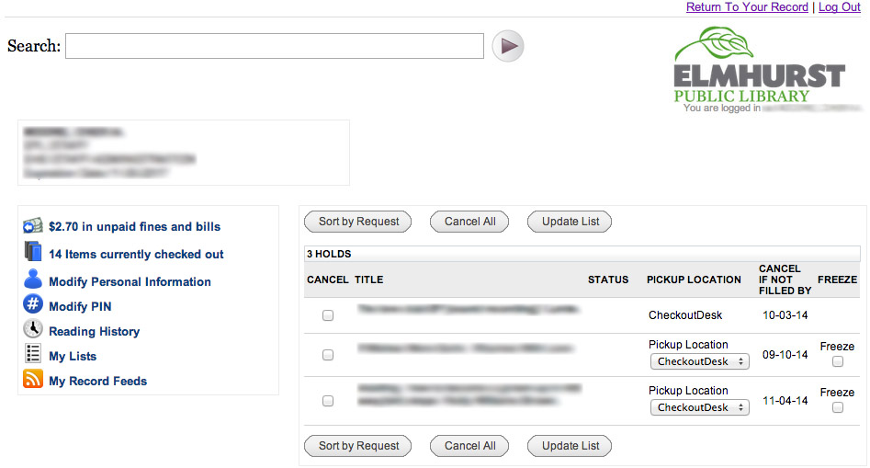Screen dimensions: 870x468
Task: Click the top Update List button
Action: pos(570,222)
